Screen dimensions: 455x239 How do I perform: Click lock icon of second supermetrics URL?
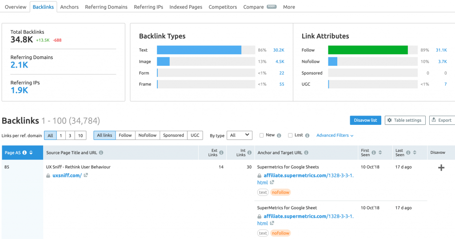[x=259, y=217]
